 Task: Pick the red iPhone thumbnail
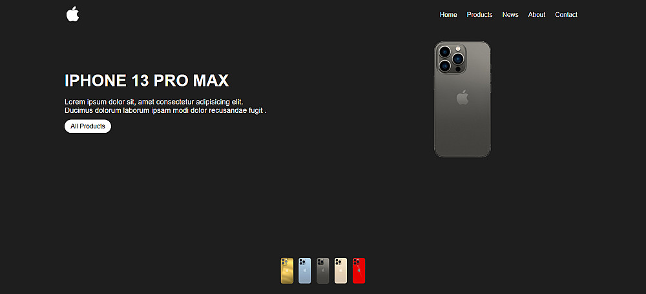359,271
